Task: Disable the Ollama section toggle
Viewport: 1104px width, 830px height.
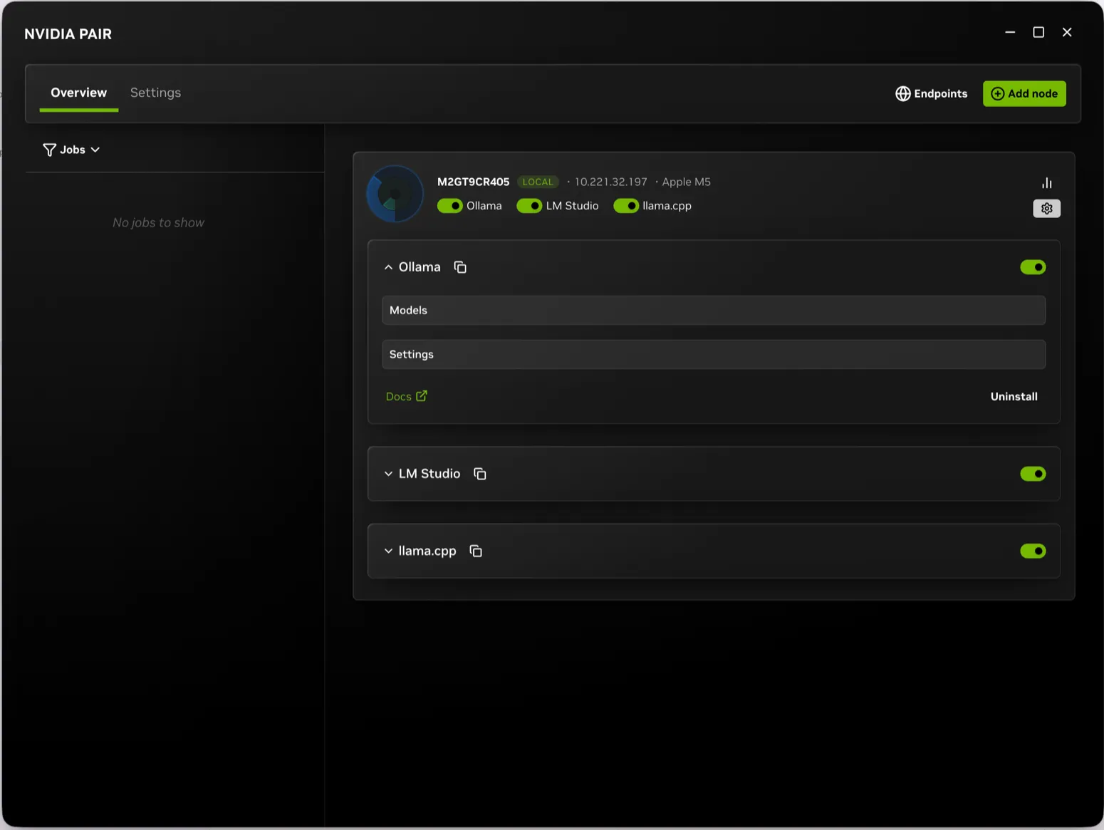Action: tap(1033, 267)
